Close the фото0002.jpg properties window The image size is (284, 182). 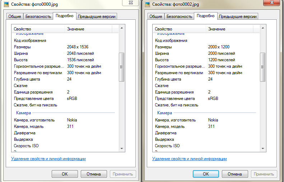pos(272,3)
